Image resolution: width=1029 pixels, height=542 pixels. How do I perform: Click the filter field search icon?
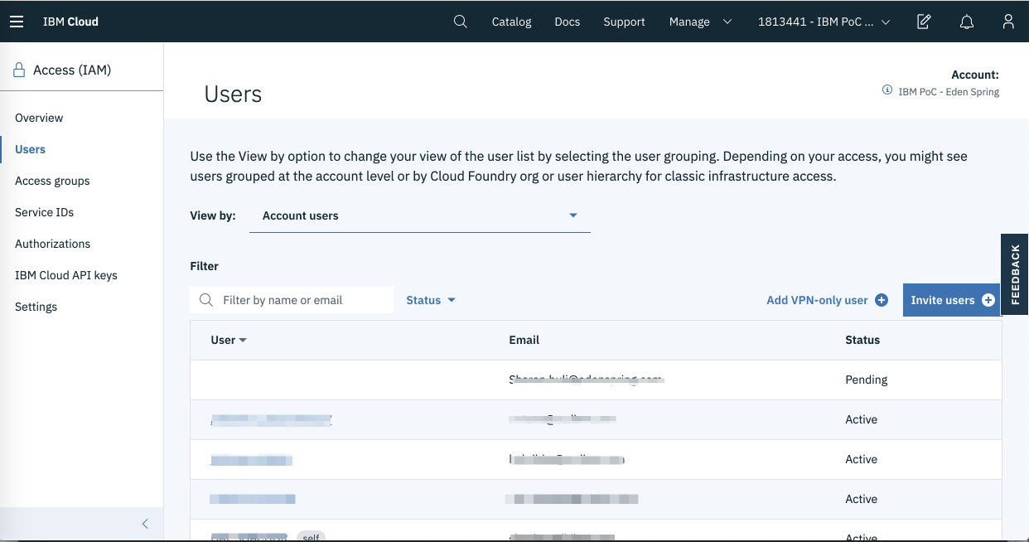(x=206, y=300)
